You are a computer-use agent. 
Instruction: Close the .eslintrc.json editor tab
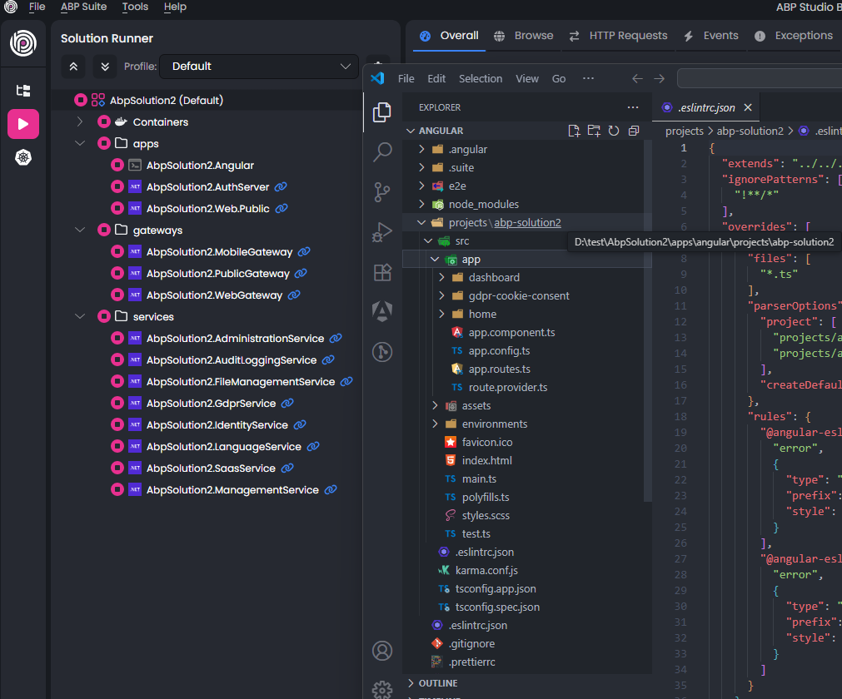(x=747, y=107)
